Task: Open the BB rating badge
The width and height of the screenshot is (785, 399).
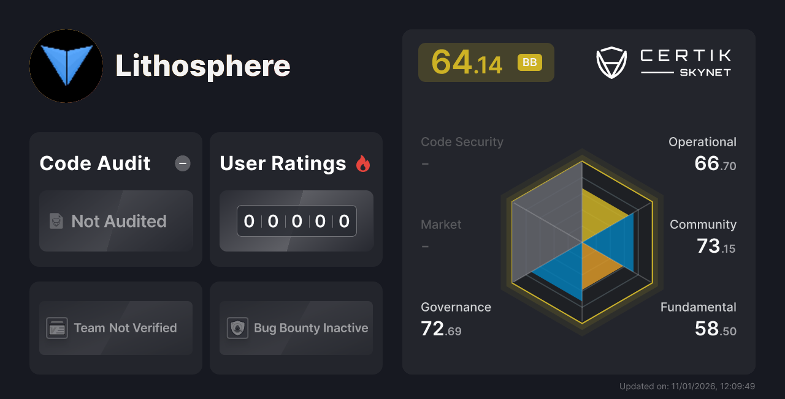Action: 529,62
